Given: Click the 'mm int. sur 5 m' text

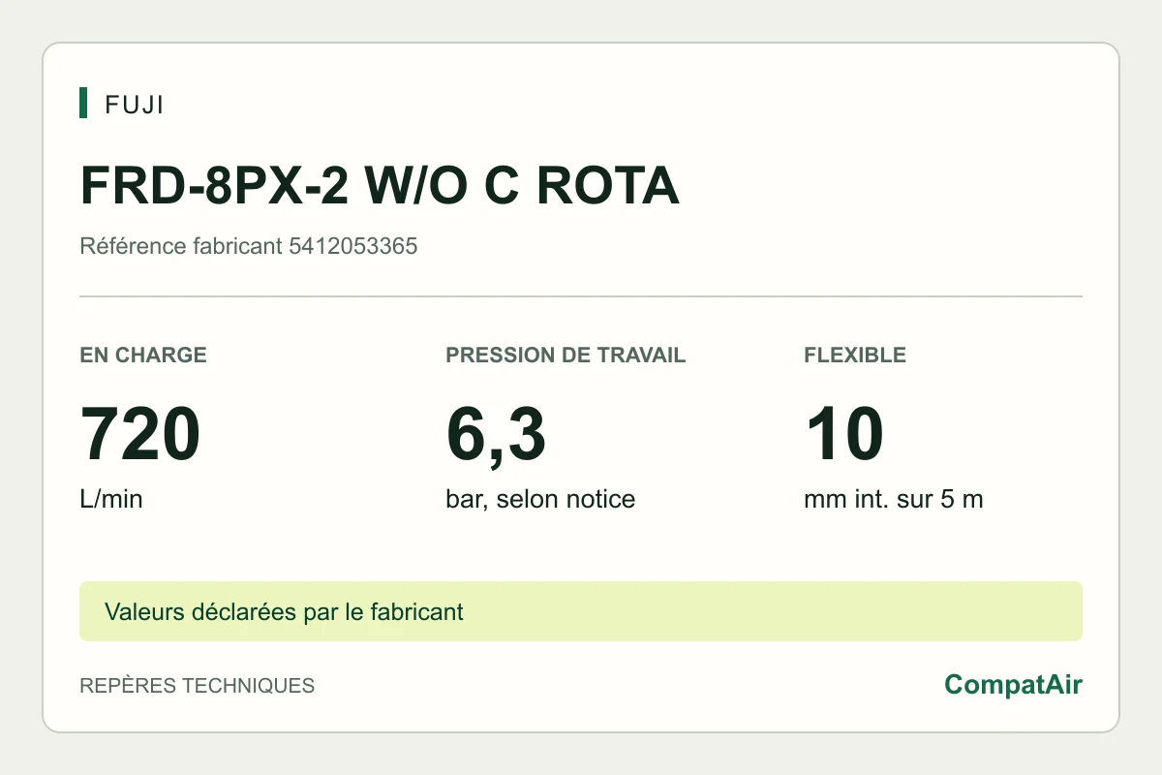Looking at the screenshot, I should 894,500.
